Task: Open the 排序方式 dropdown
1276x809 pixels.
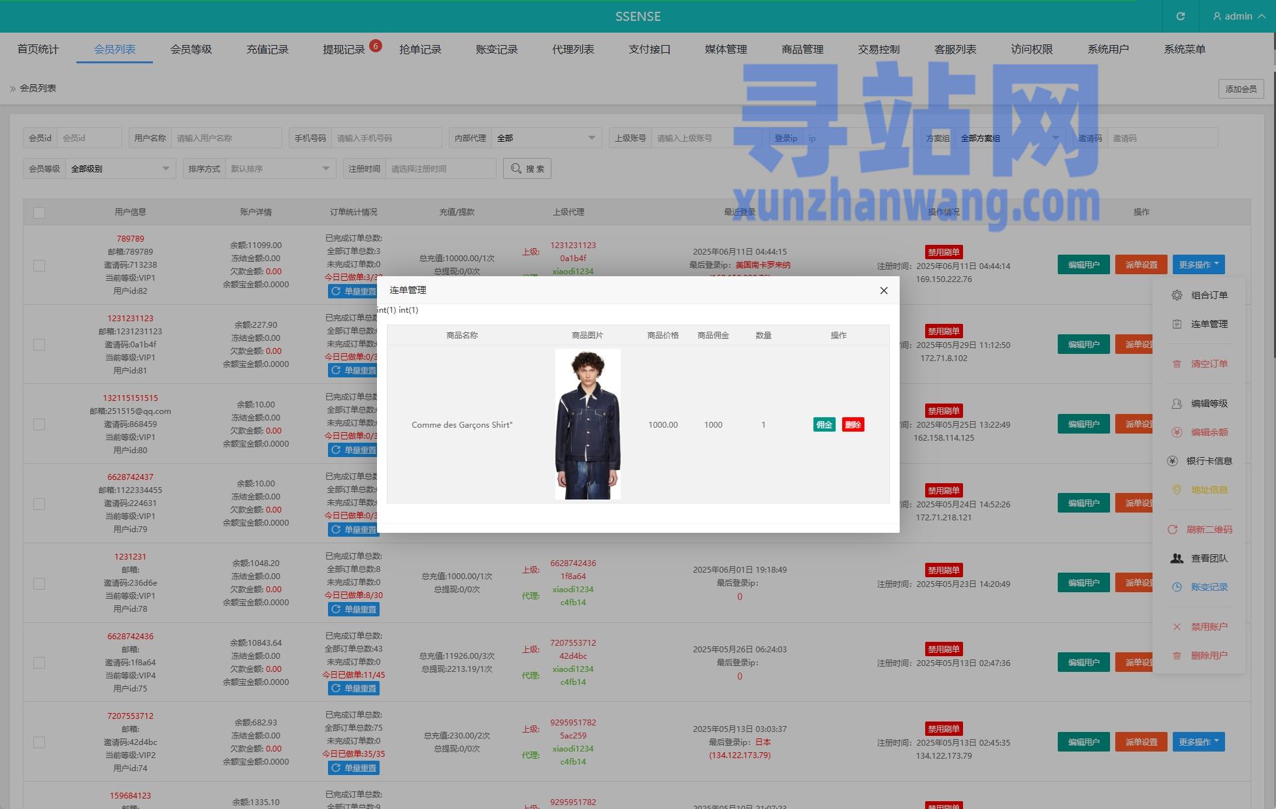Action: point(281,168)
